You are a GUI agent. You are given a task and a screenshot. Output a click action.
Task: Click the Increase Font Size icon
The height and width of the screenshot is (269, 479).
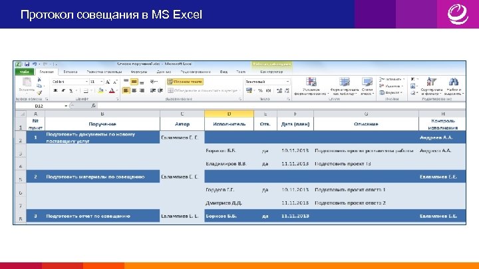tap(108, 82)
